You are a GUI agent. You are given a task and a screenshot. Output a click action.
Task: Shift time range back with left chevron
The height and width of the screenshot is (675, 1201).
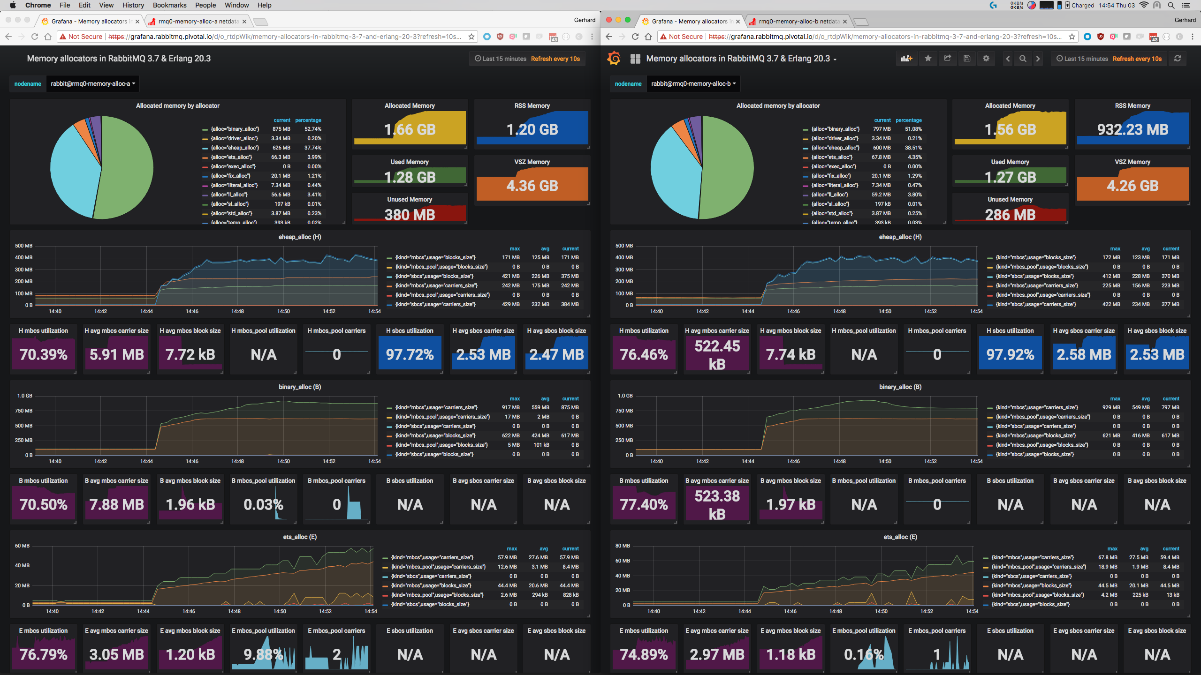pos(1008,59)
